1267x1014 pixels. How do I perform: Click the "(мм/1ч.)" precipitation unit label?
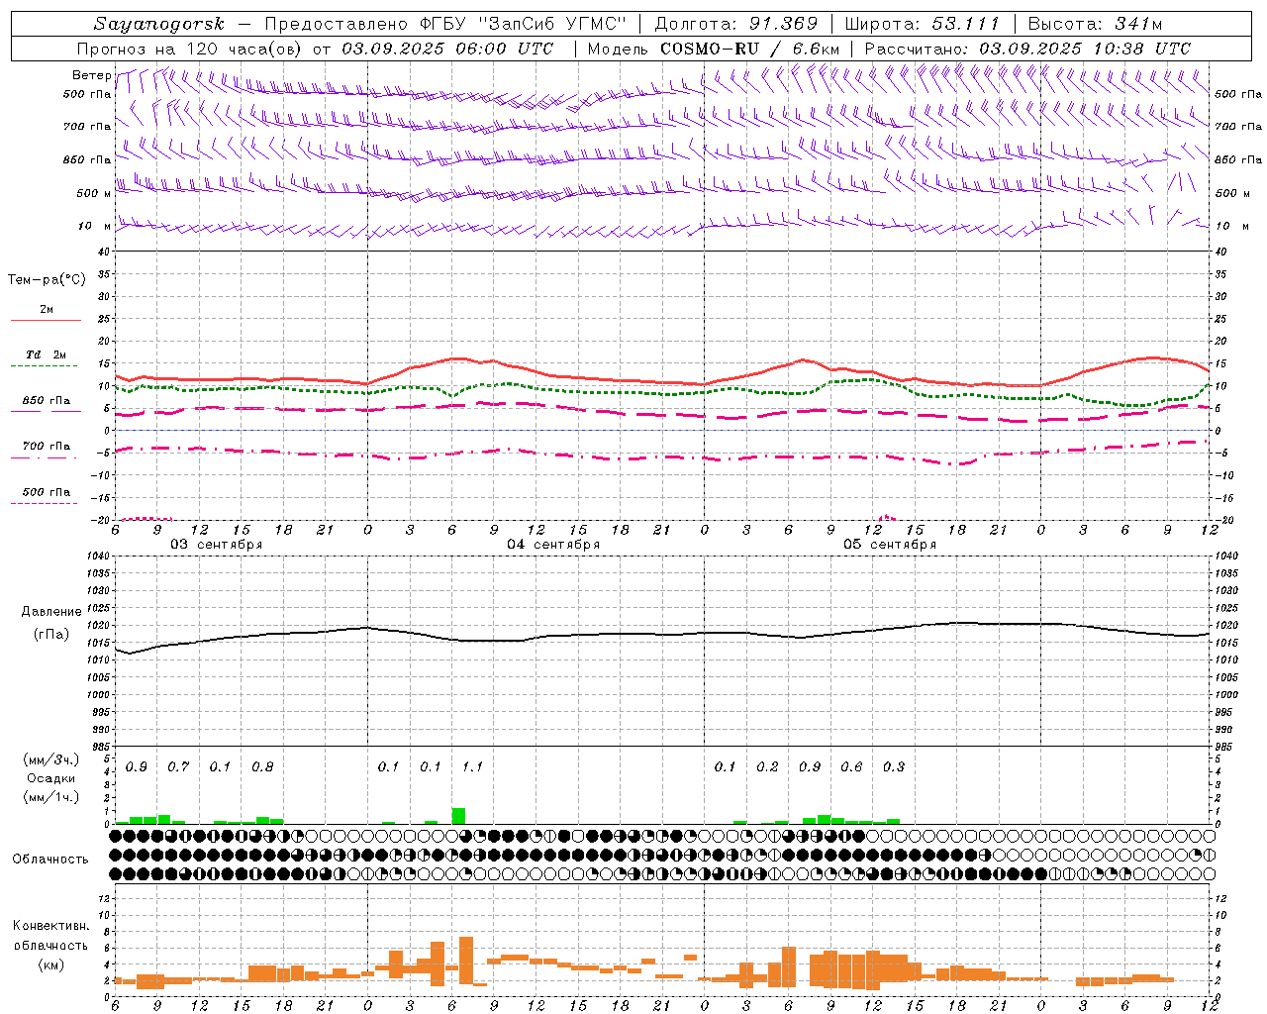[51, 797]
